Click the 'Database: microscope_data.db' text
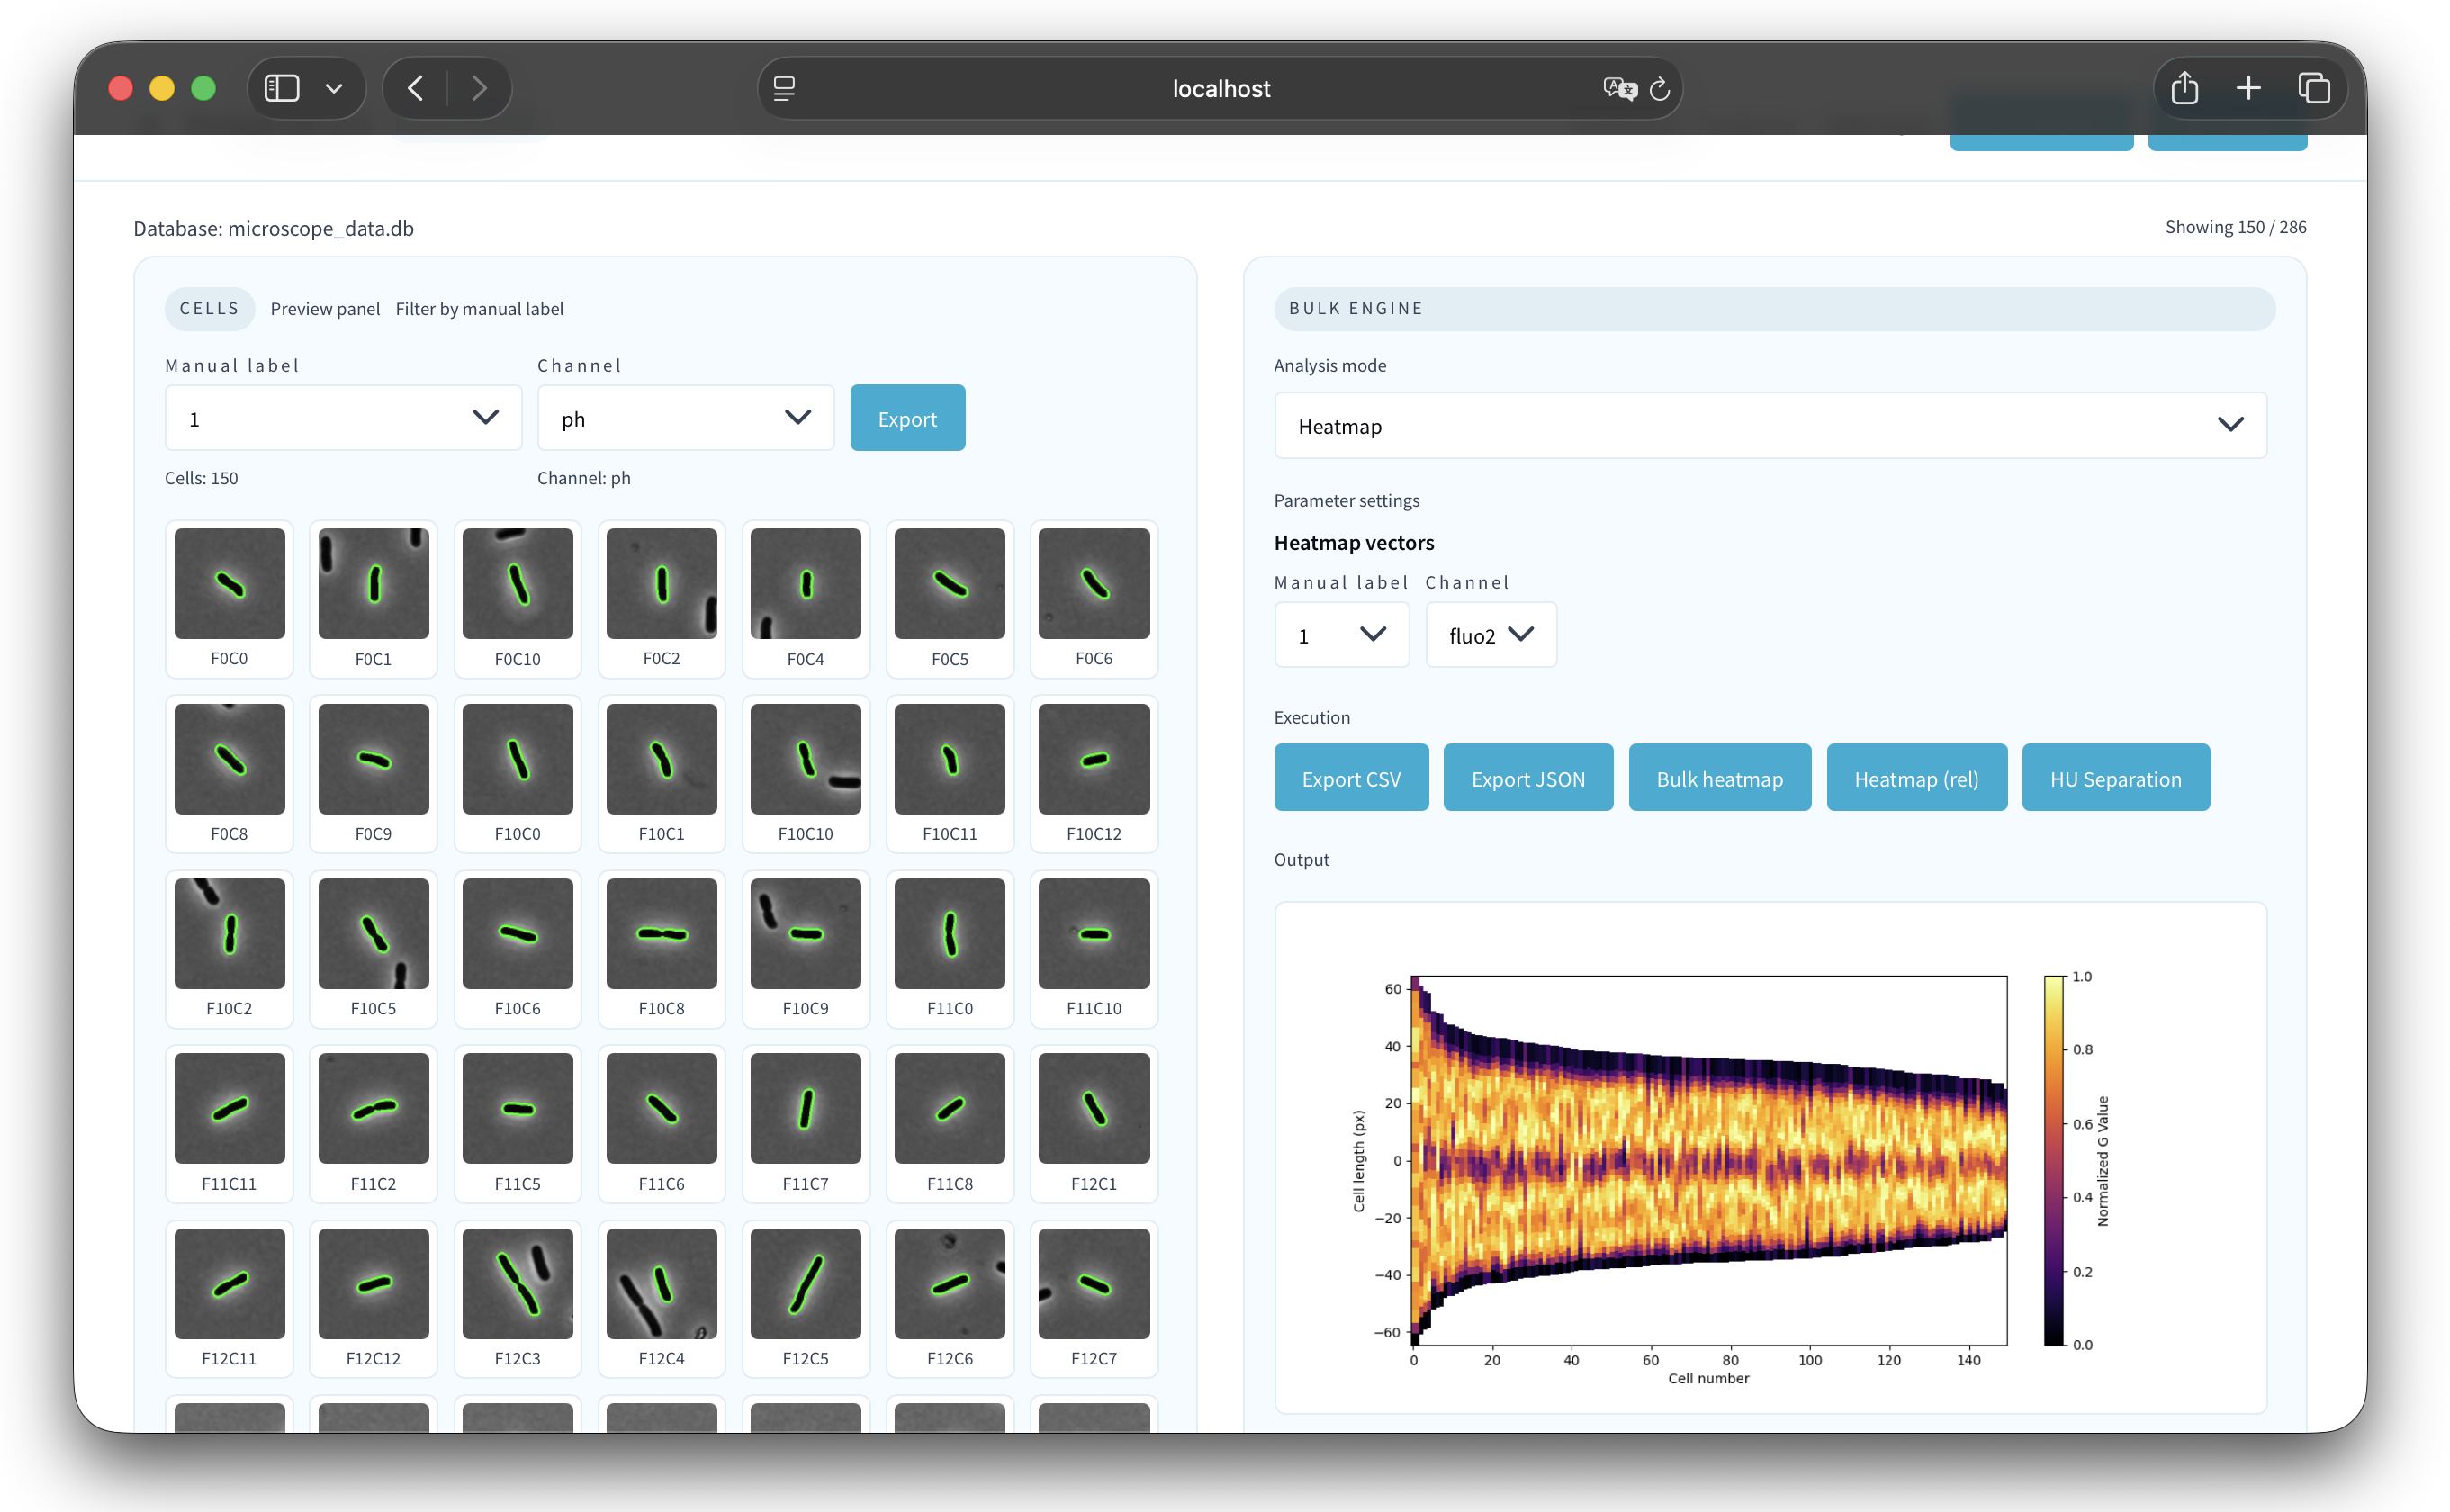 [273, 228]
